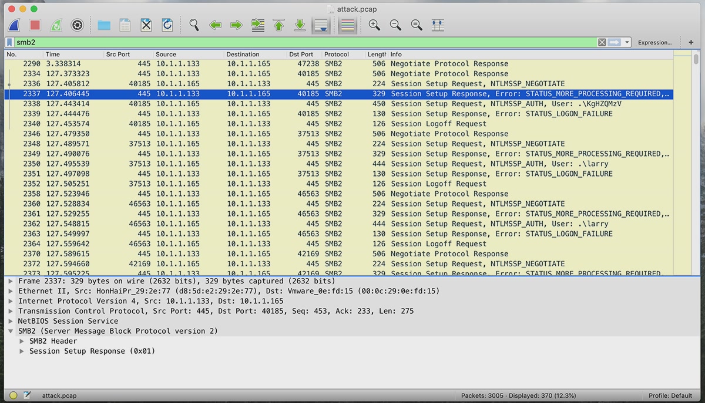
Task: Select packet 2336 NTLMSSP_NEGOTIATE request
Action: pyautogui.click(x=338, y=84)
